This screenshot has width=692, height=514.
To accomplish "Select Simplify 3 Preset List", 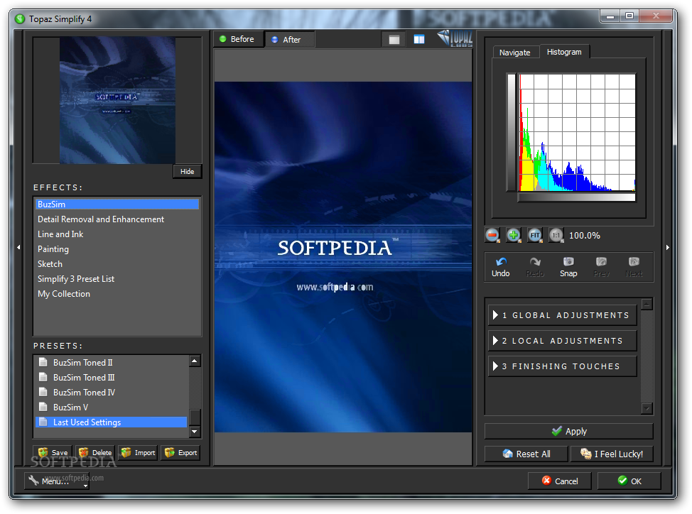I will click(x=117, y=279).
